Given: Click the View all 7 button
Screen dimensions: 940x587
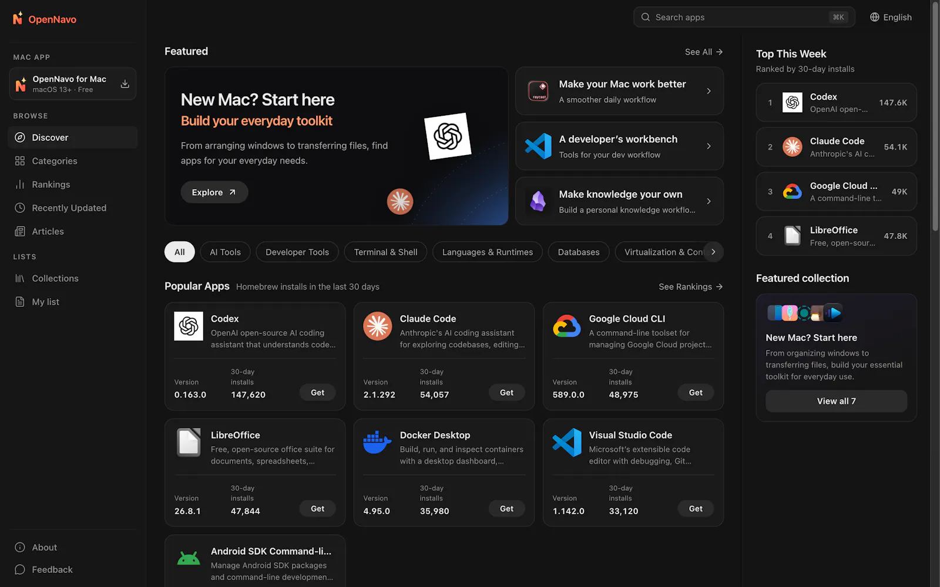Looking at the screenshot, I should coord(836,401).
